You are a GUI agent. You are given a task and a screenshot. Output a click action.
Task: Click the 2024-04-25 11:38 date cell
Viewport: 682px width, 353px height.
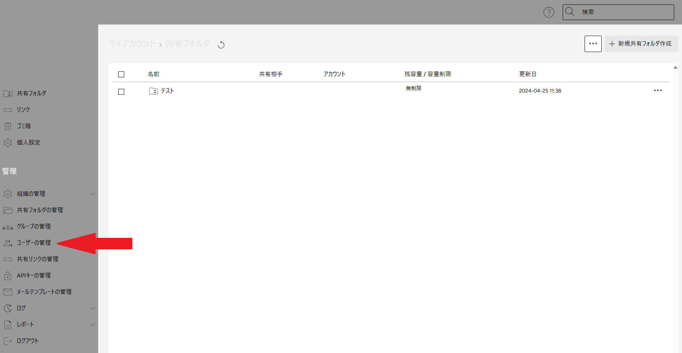click(540, 91)
